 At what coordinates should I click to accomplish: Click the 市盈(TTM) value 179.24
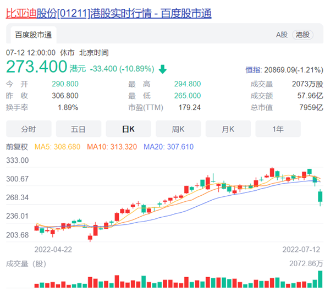tap(190, 108)
